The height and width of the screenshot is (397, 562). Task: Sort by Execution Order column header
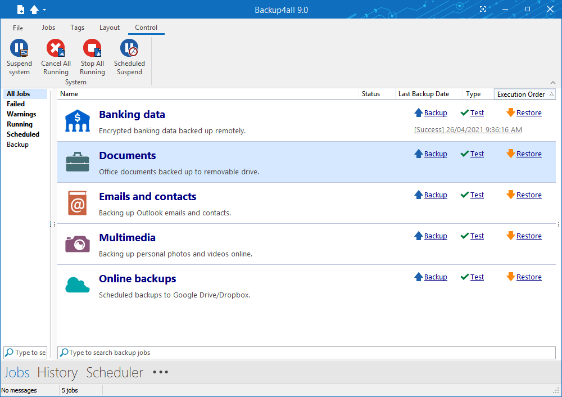point(521,94)
